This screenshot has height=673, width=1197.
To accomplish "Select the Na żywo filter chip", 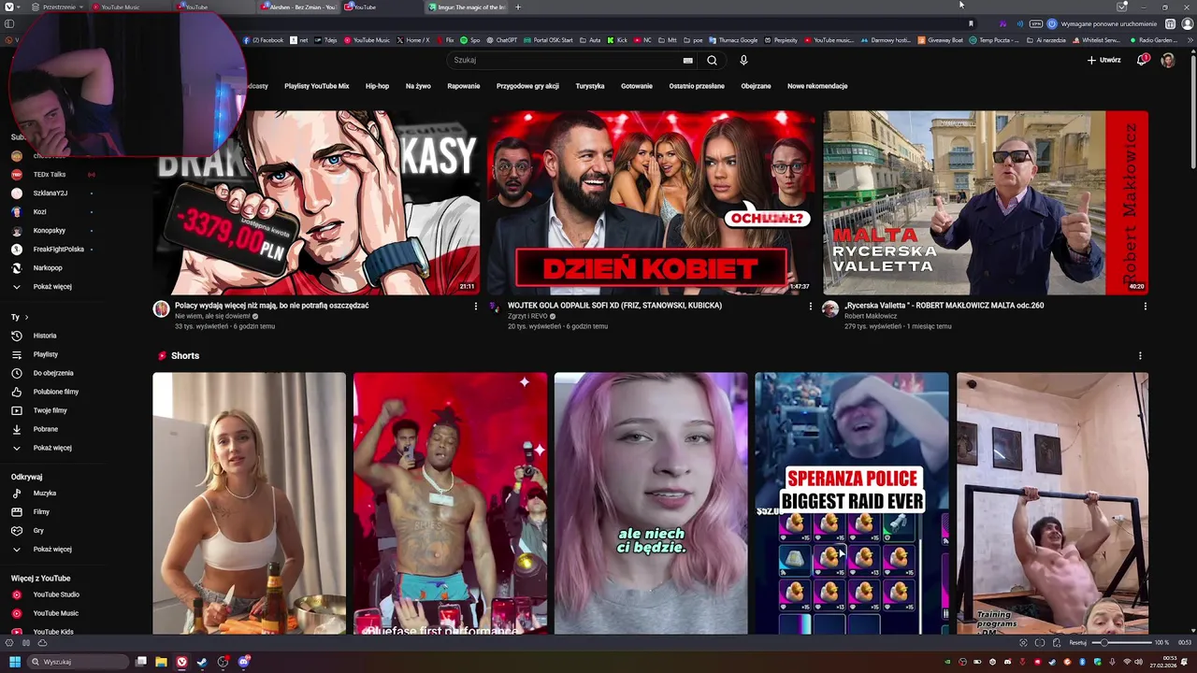I will tap(418, 86).
